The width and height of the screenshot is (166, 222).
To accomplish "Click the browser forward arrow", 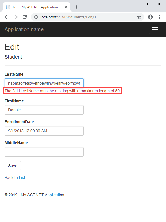I will [16, 17].
